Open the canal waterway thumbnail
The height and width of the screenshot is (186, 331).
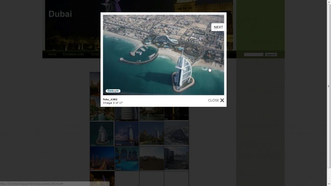(x=102, y=112)
